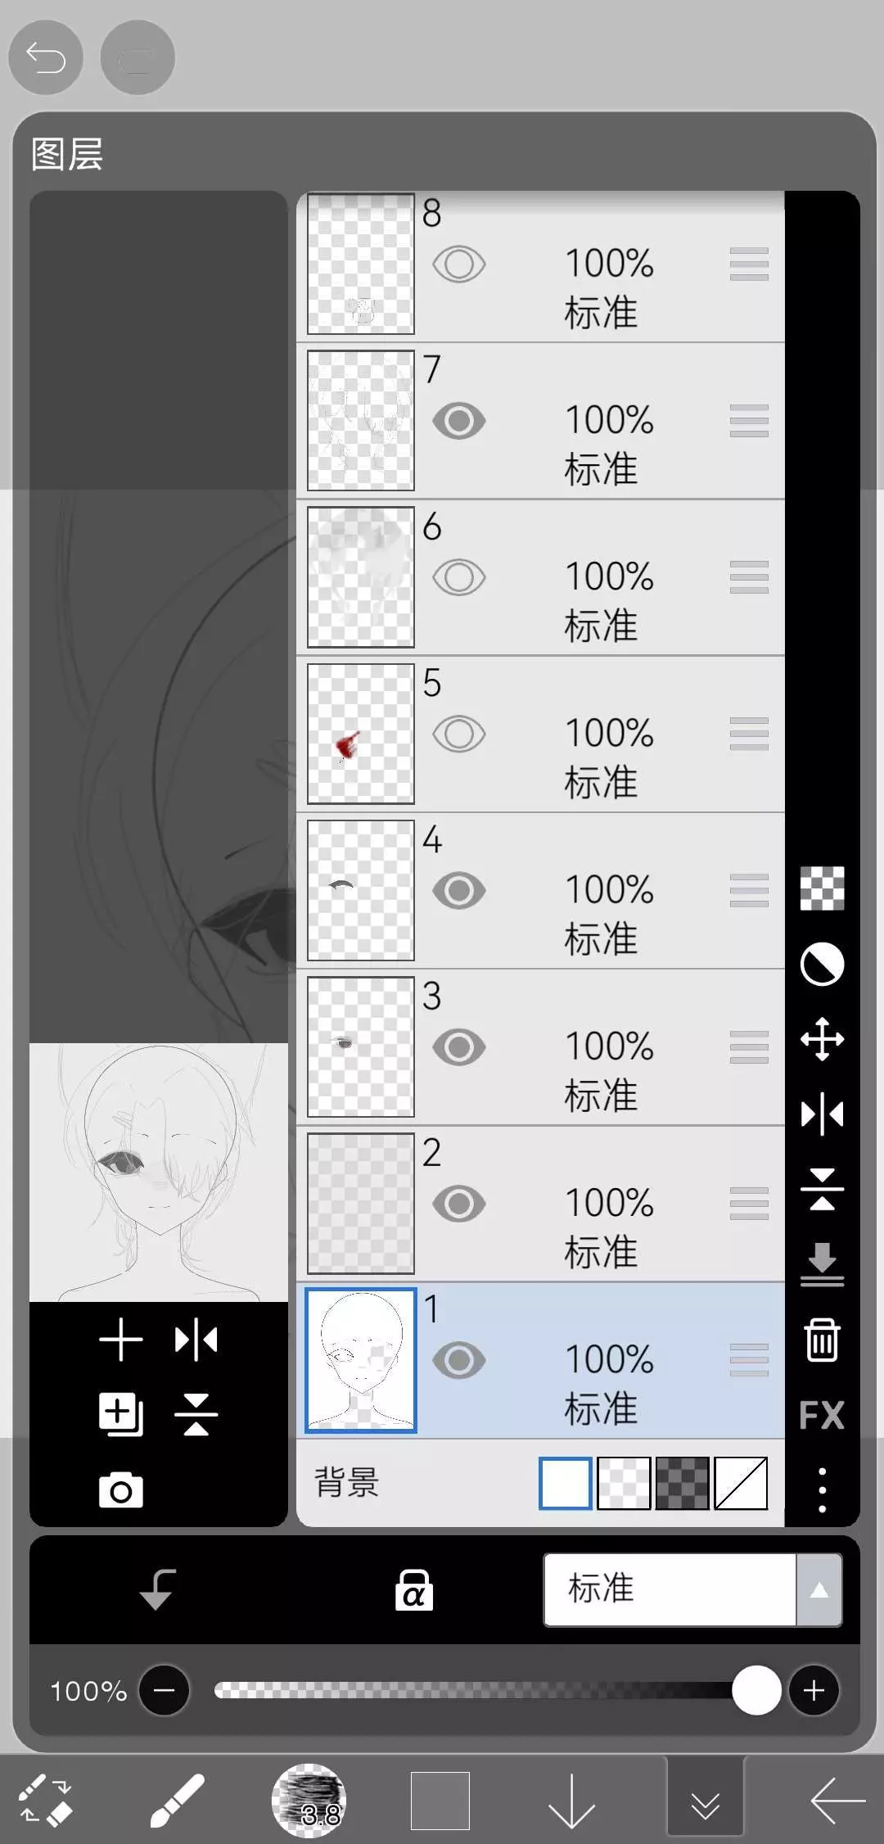Show hidden layer 8 via eye icon
The width and height of the screenshot is (884, 1844).
tap(458, 264)
